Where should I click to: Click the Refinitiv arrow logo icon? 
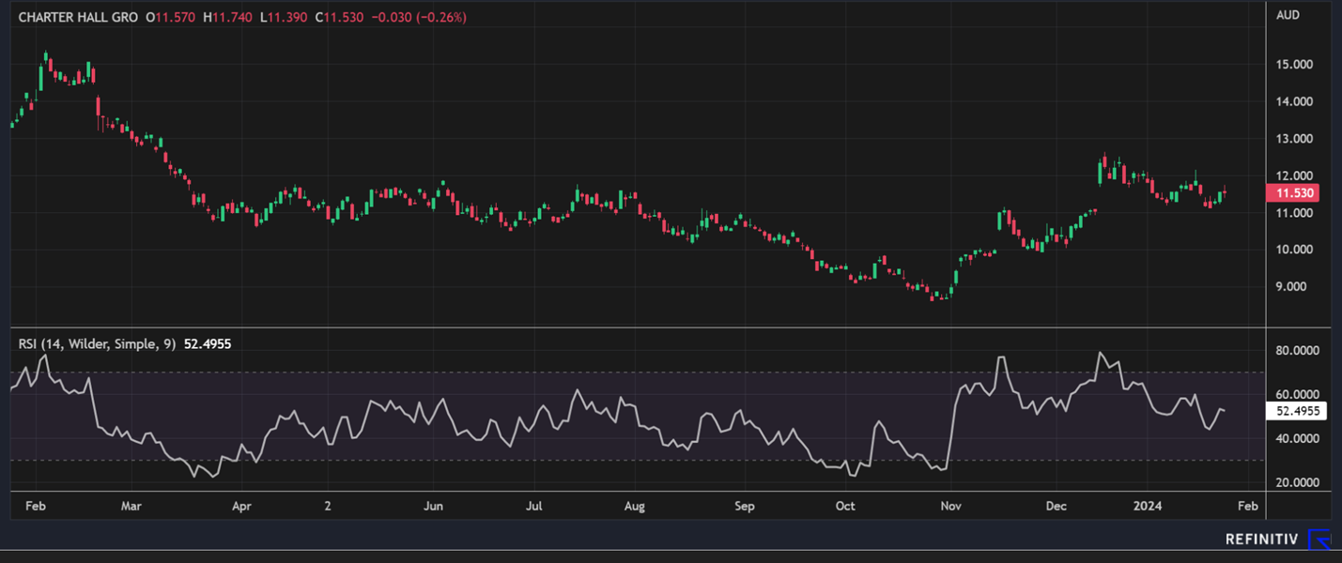(1319, 540)
